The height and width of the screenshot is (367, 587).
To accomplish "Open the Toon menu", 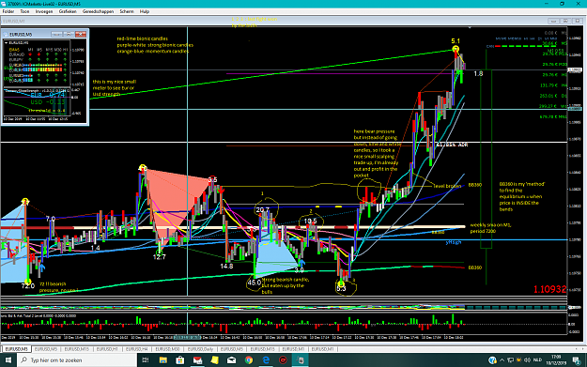I will [x=24, y=11].
